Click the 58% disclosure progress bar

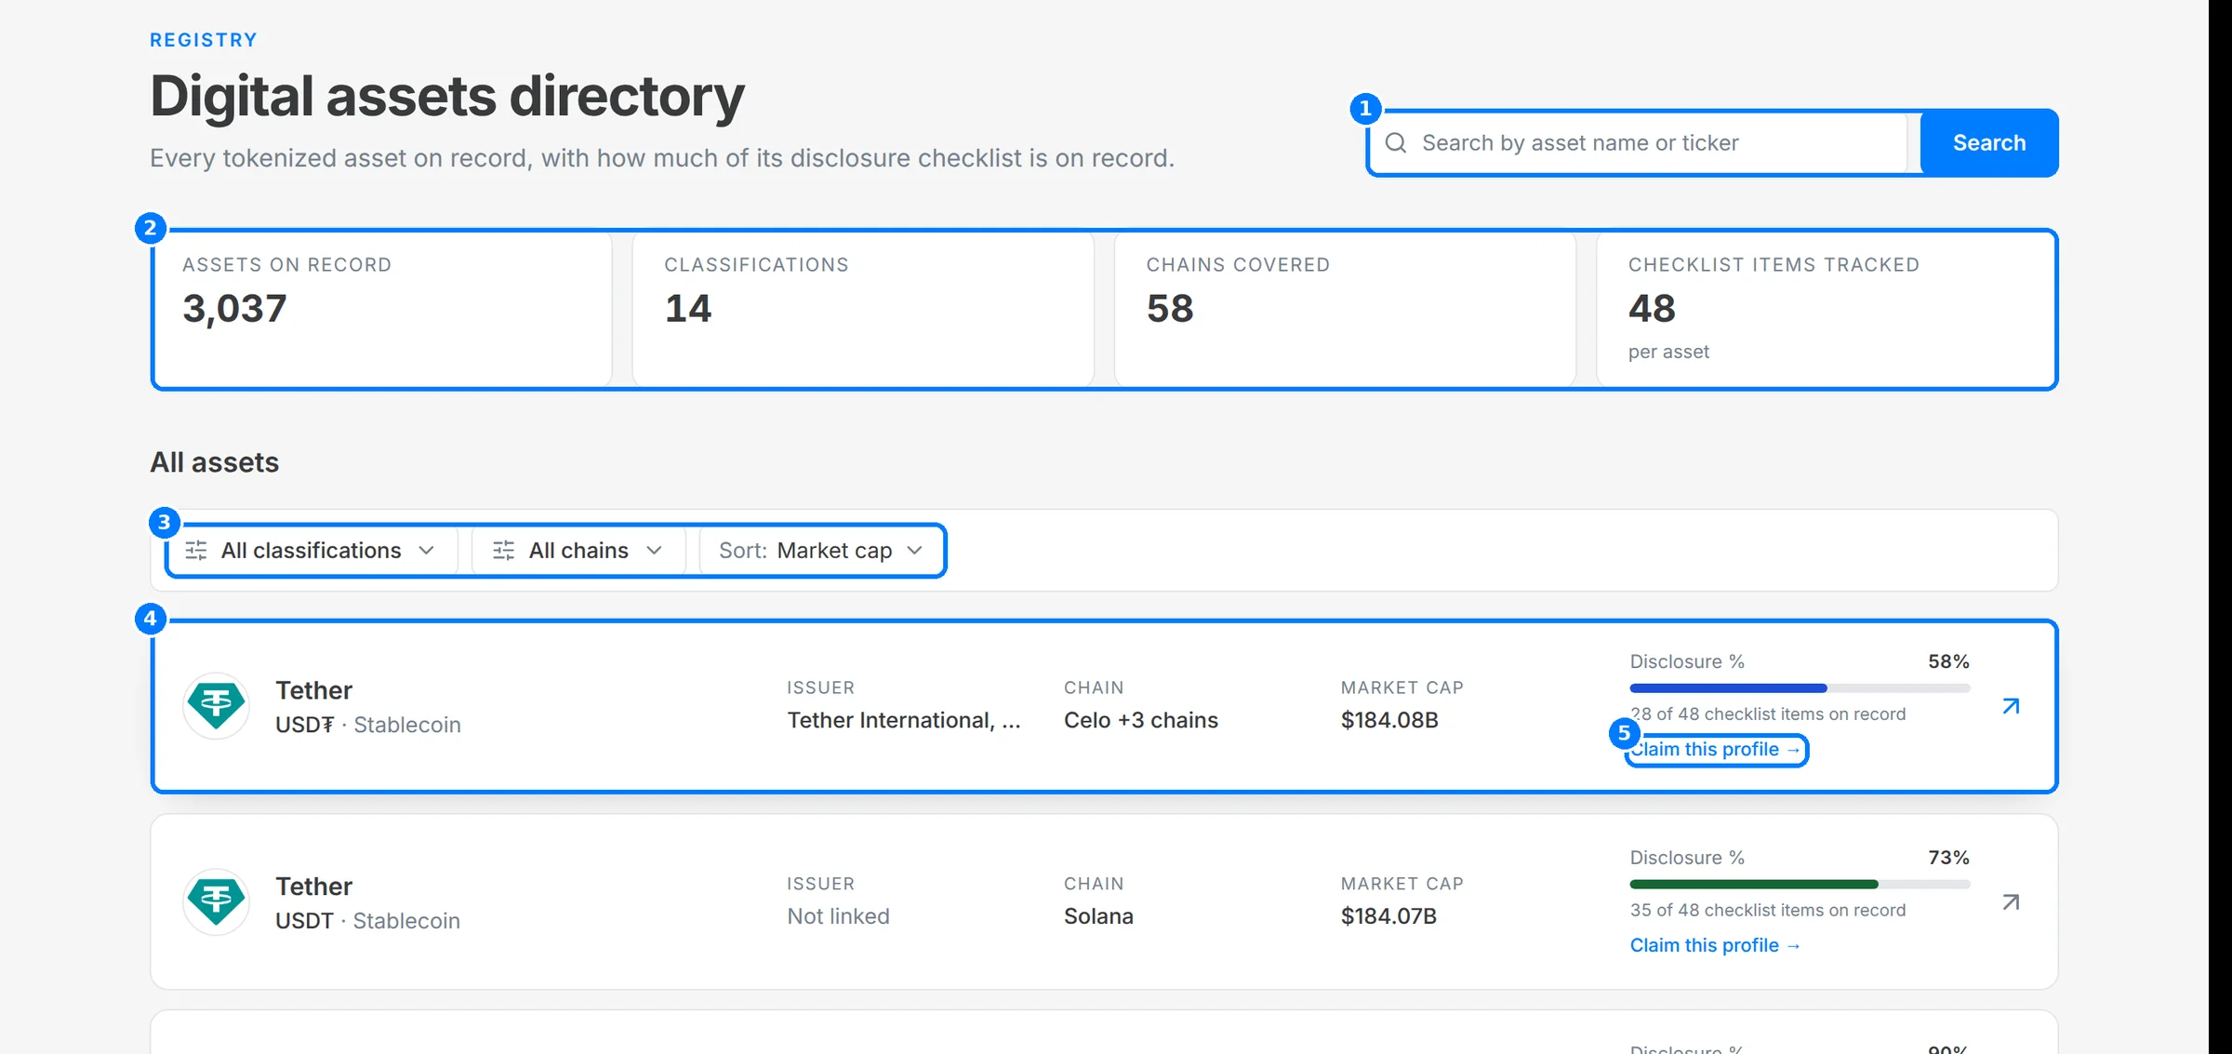click(x=1800, y=688)
